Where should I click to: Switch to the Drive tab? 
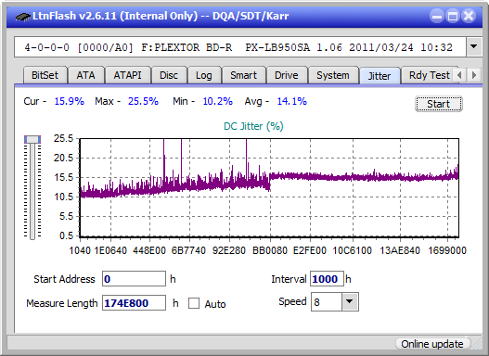pyautogui.click(x=287, y=75)
